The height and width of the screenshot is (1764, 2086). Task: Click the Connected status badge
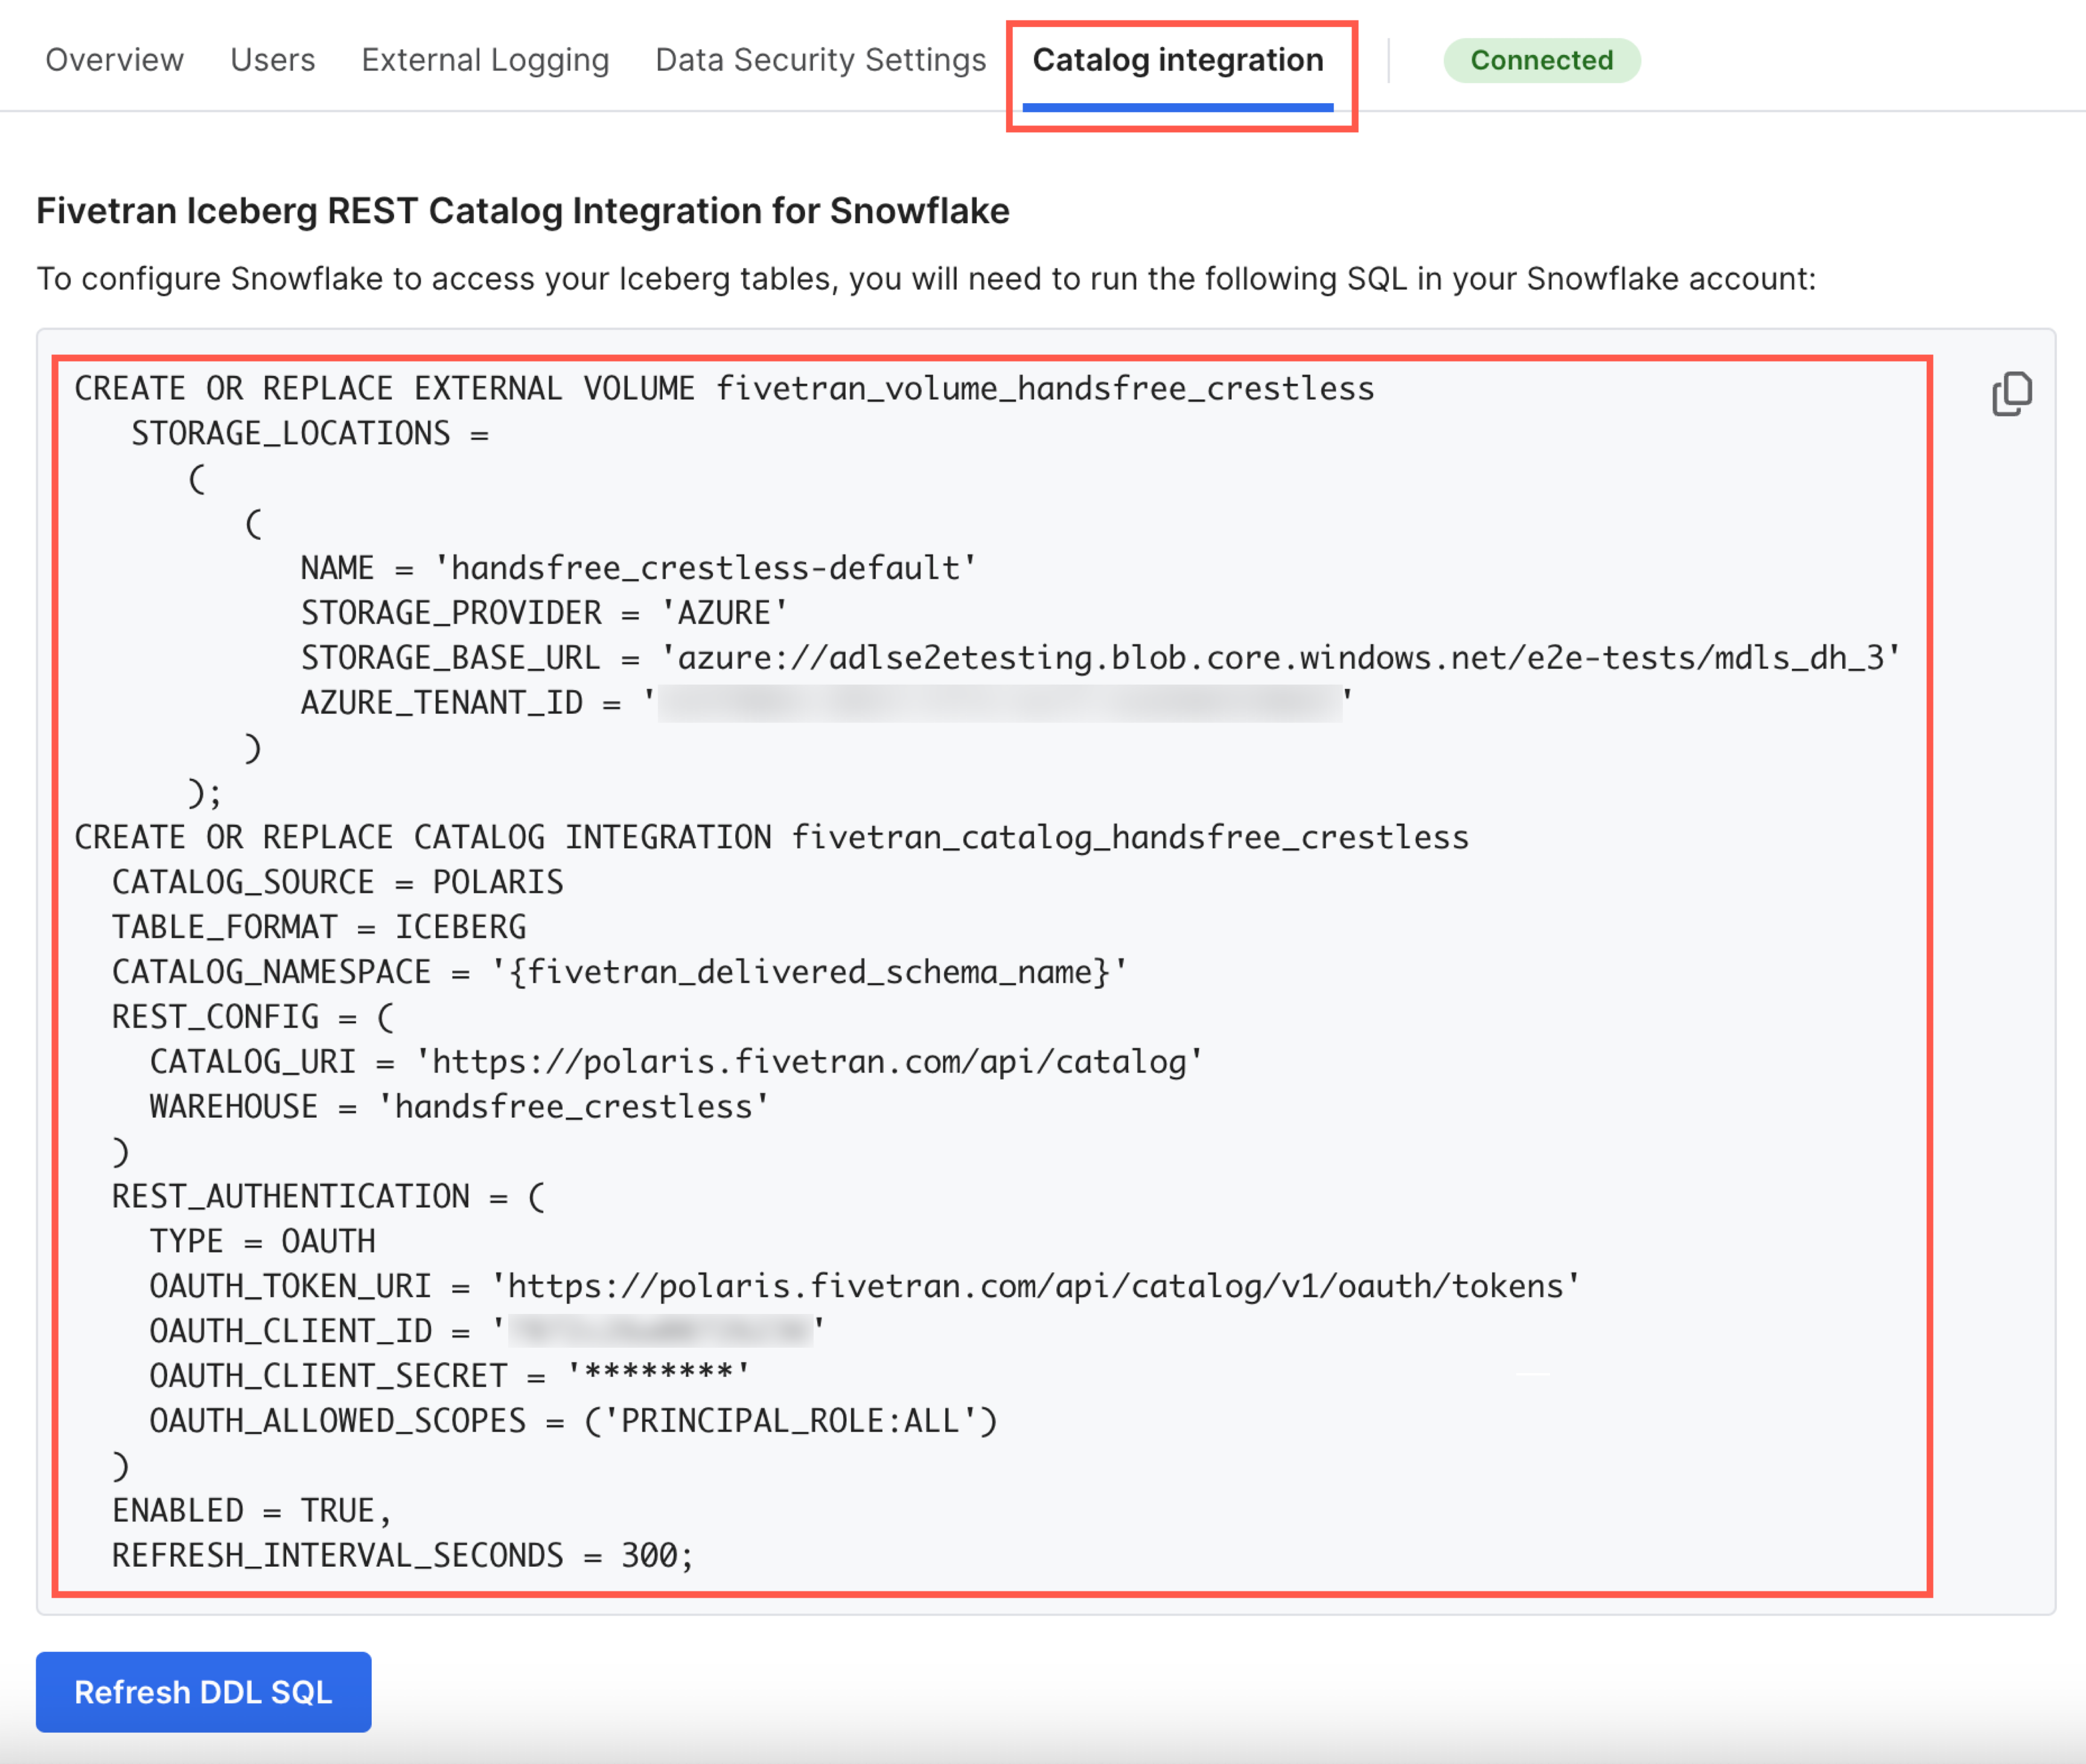coord(1541,60)
